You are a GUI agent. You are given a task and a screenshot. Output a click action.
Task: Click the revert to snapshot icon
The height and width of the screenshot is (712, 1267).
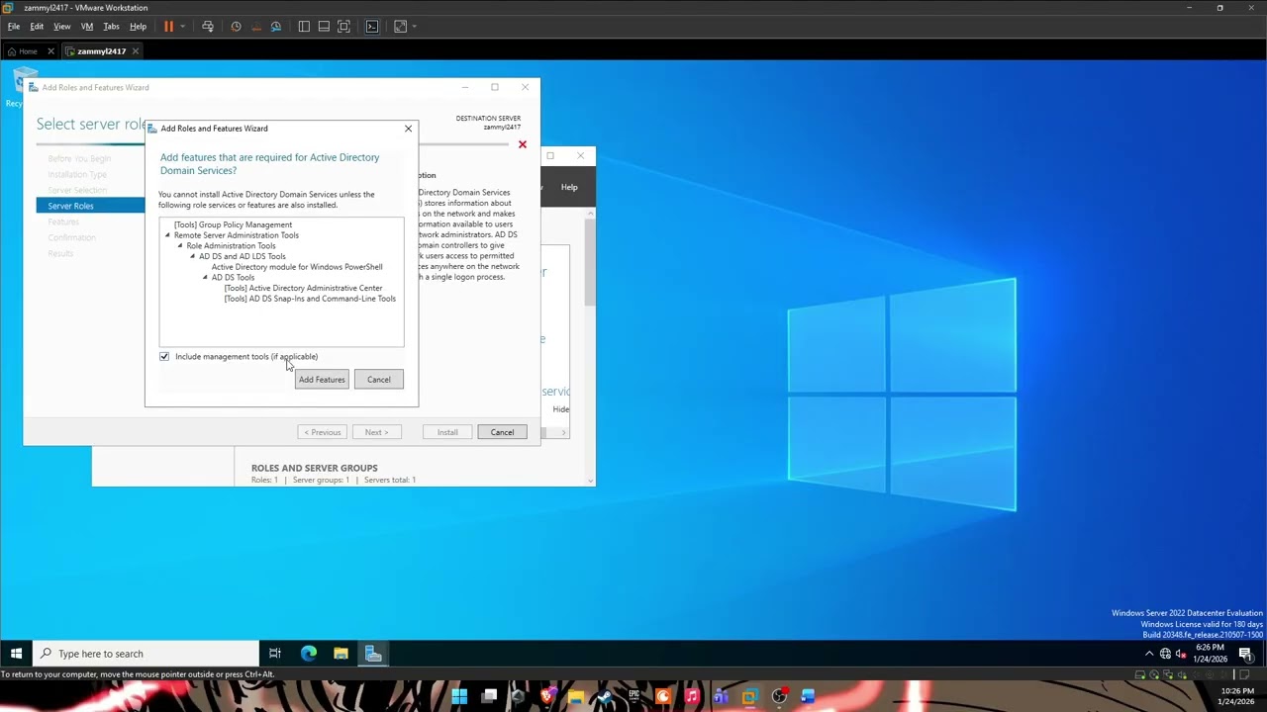pos(255,27)
